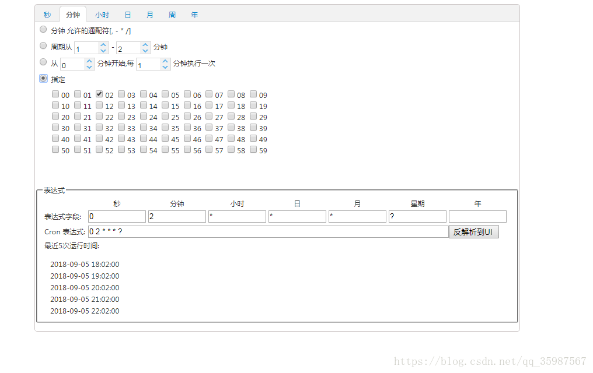
Task: Check minute 00 checkbox
Action: [55, 94]
